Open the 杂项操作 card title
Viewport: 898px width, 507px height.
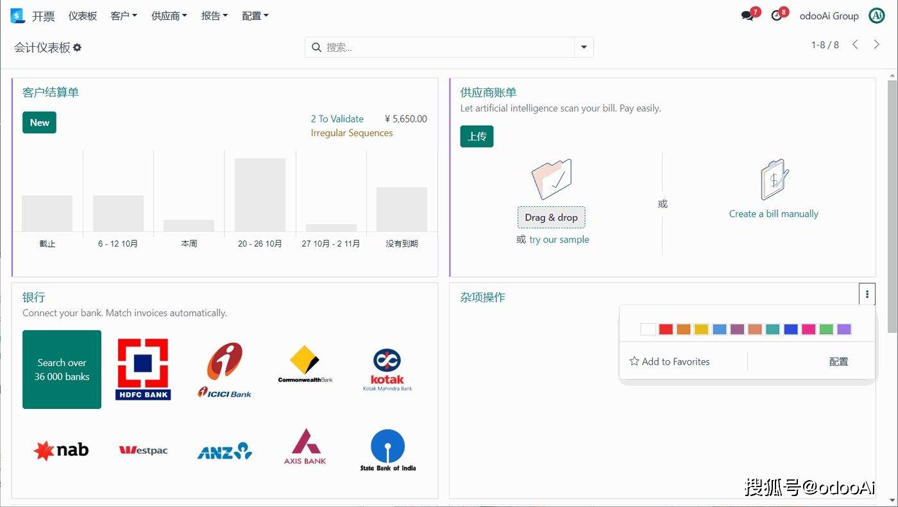pyautogui.click(x=482, y=297)
